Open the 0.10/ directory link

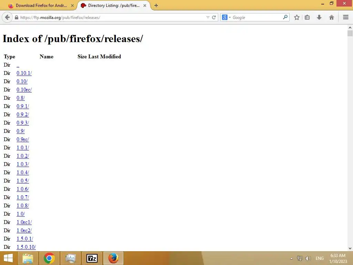click(22, 81)
